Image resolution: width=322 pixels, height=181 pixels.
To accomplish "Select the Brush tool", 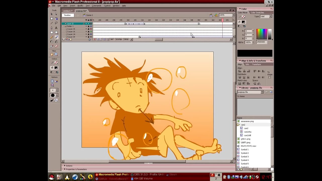I will click(x=56, y=37).
